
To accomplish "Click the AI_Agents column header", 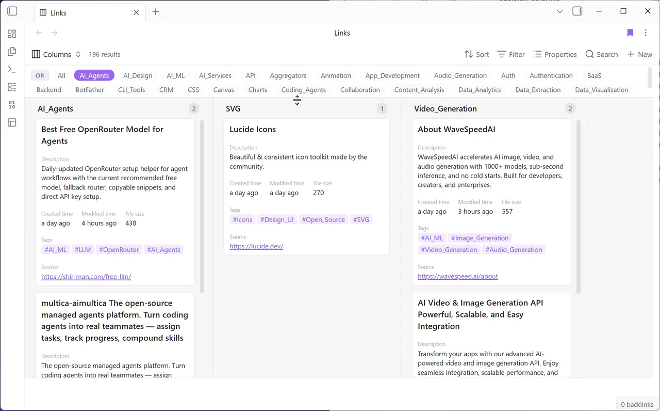I will point(56,108).
